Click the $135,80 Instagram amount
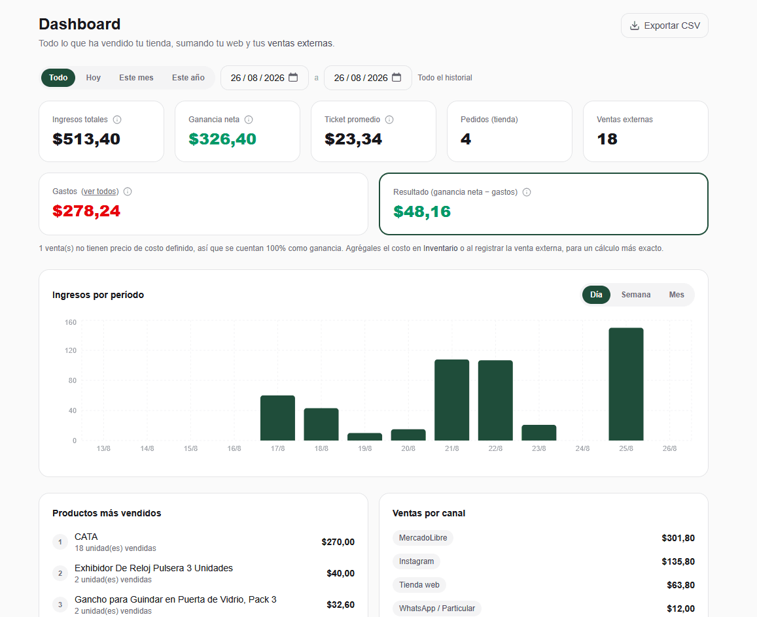This screenshot has height=617, width=757. pos(678,561)
